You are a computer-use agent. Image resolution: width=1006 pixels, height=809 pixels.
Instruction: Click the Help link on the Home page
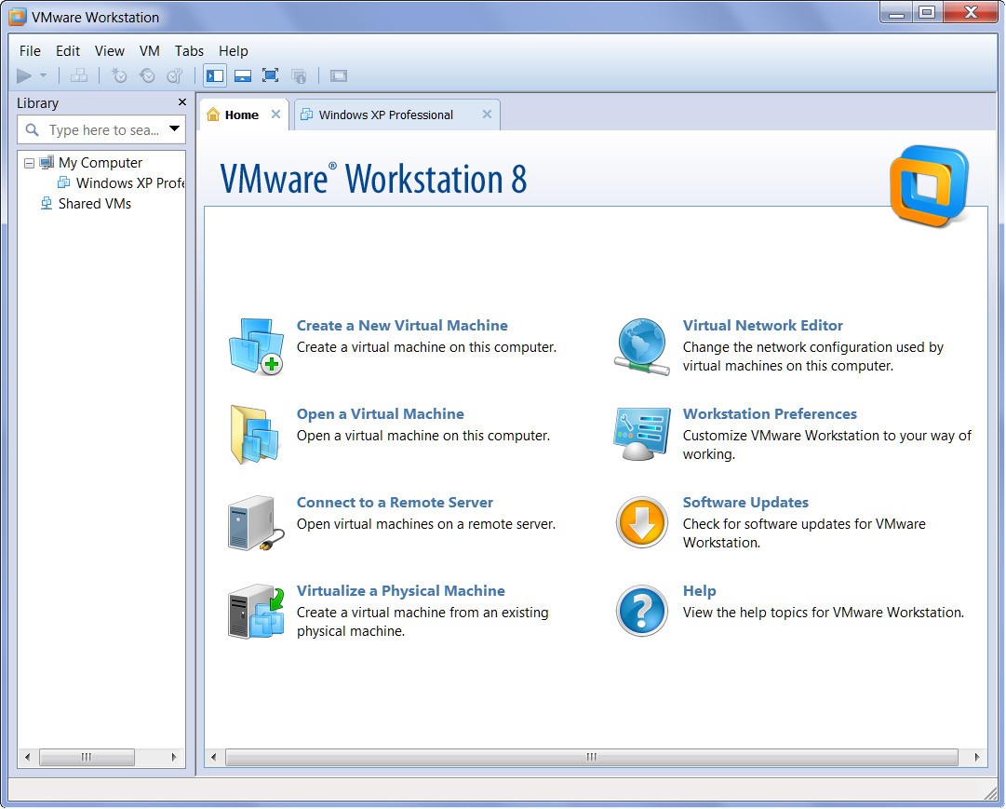click(x=699, y=591)
